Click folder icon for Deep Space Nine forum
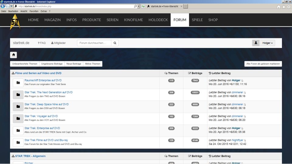292x164 pixels. (x=18, y=107)
